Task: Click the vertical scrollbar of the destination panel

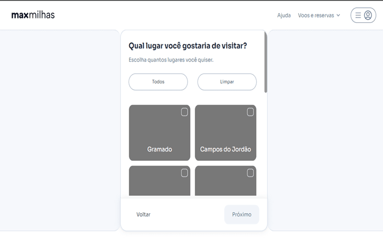Action: tap(266, 63)
